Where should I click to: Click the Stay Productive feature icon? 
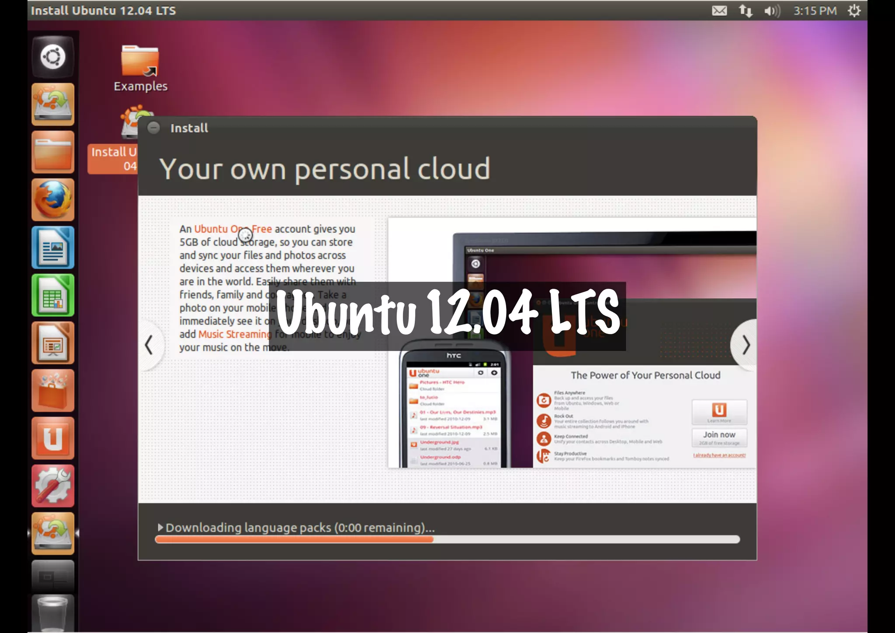pos(544,456)
